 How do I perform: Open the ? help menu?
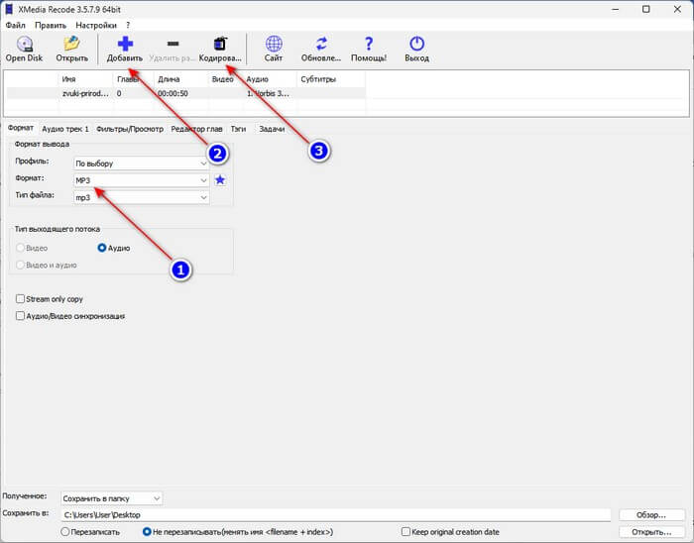pos(128,25)
